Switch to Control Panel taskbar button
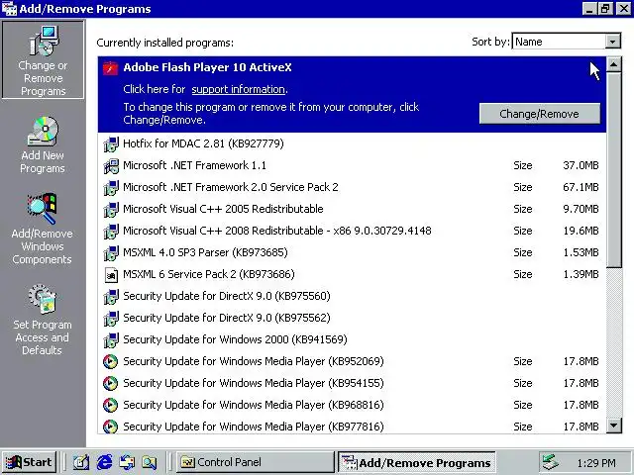Viewport: 634px width, 475px height. [256, 462]
